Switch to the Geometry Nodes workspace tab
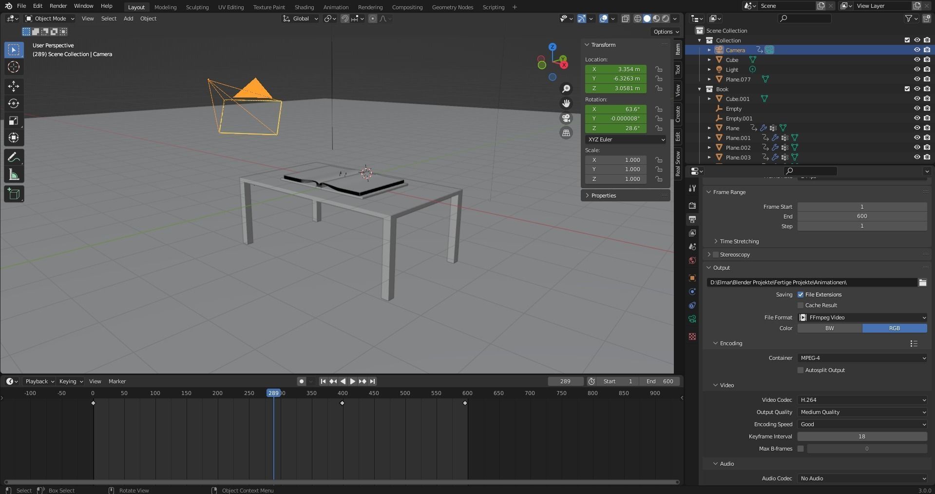The height and width of the screenshot is (494, 935). pos(452,7)
